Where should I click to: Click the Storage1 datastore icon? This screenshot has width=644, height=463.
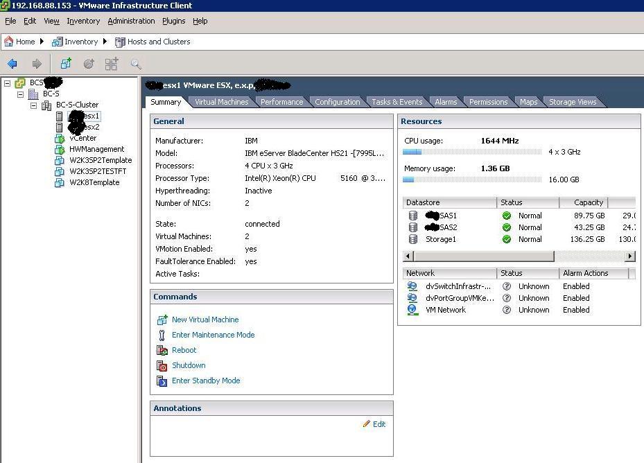413,239
